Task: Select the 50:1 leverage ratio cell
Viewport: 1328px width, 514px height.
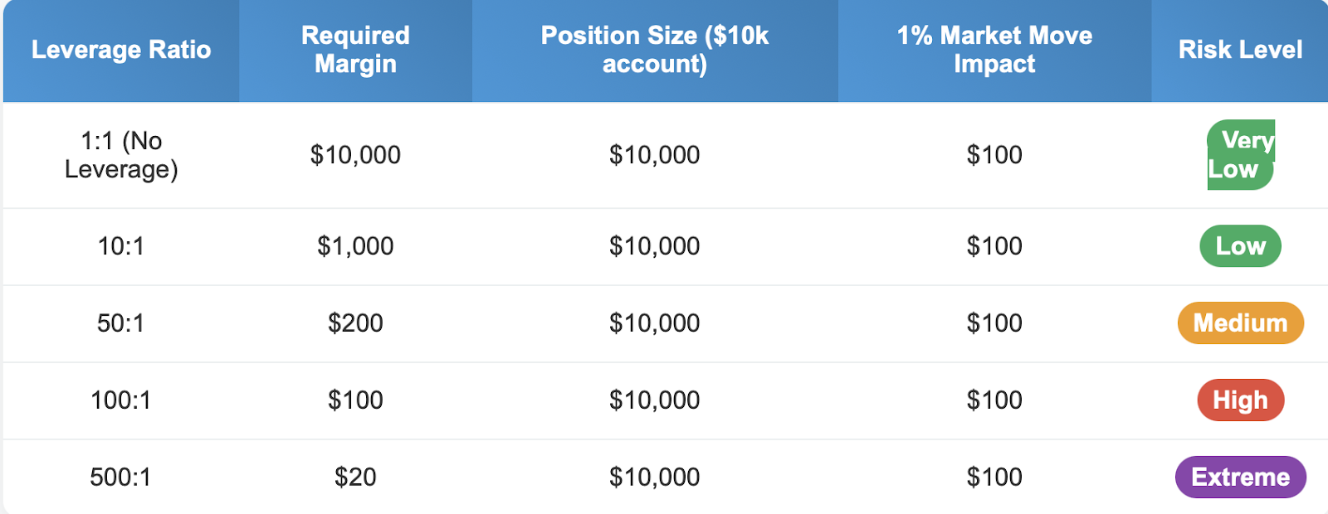Action: pyautogui.click(x=121, y=323)
